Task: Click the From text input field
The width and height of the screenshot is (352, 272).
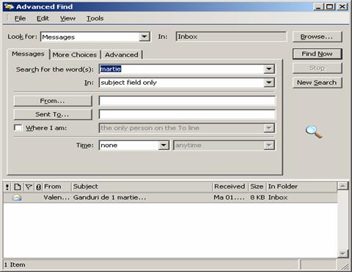Action: pyautogui.click(x=187, y=101)
